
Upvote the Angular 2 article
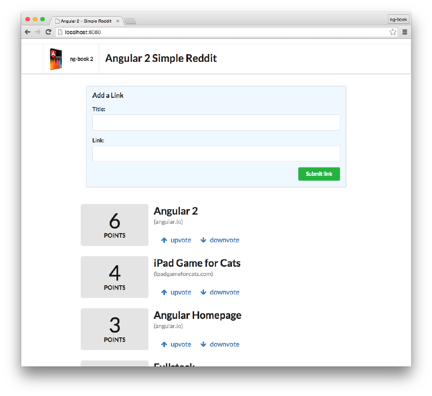click(176, 240)
